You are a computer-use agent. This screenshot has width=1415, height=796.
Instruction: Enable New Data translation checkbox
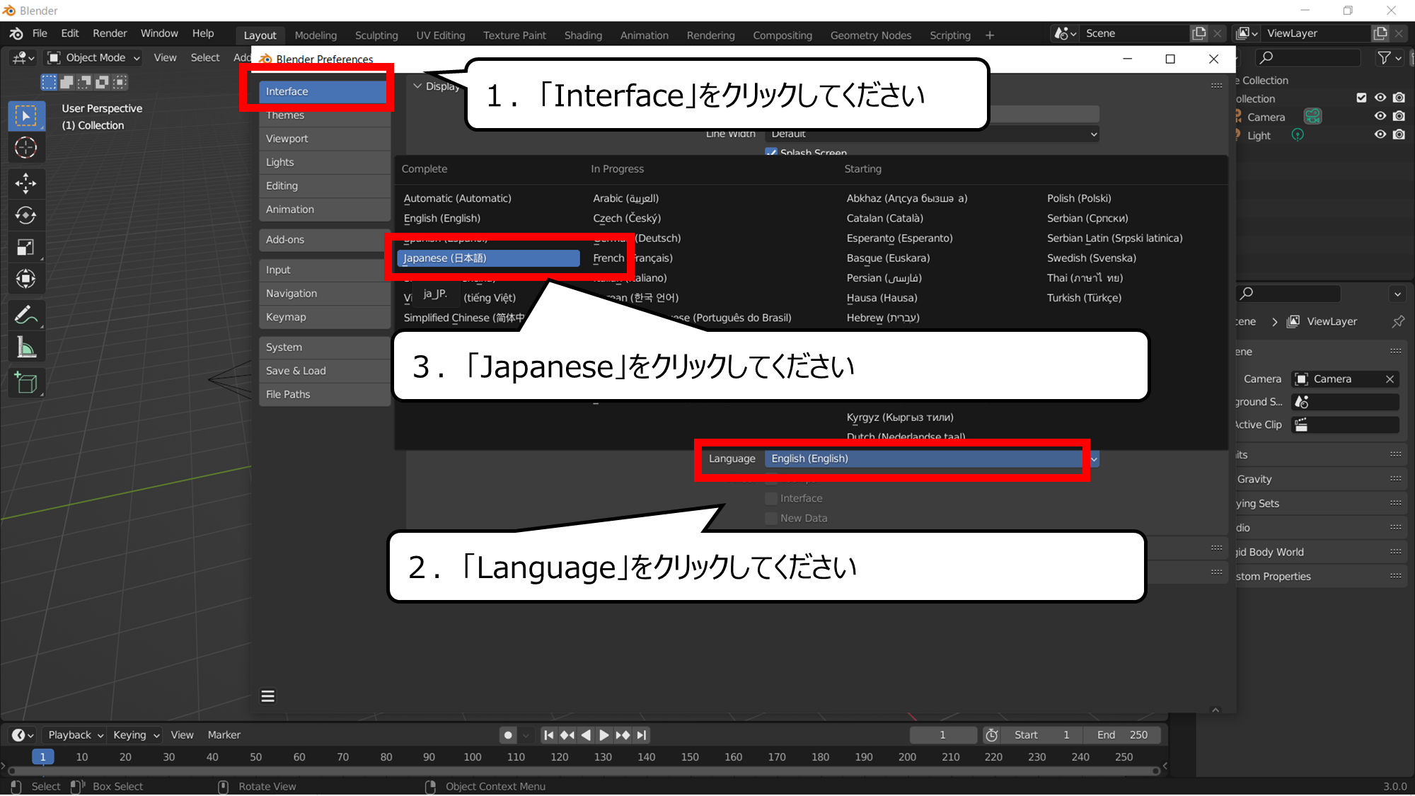tap(771, 518)
